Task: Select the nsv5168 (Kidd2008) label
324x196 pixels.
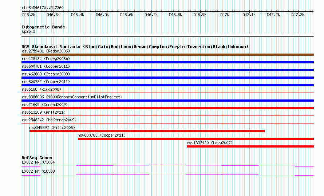Action: [x=42, y=89]
